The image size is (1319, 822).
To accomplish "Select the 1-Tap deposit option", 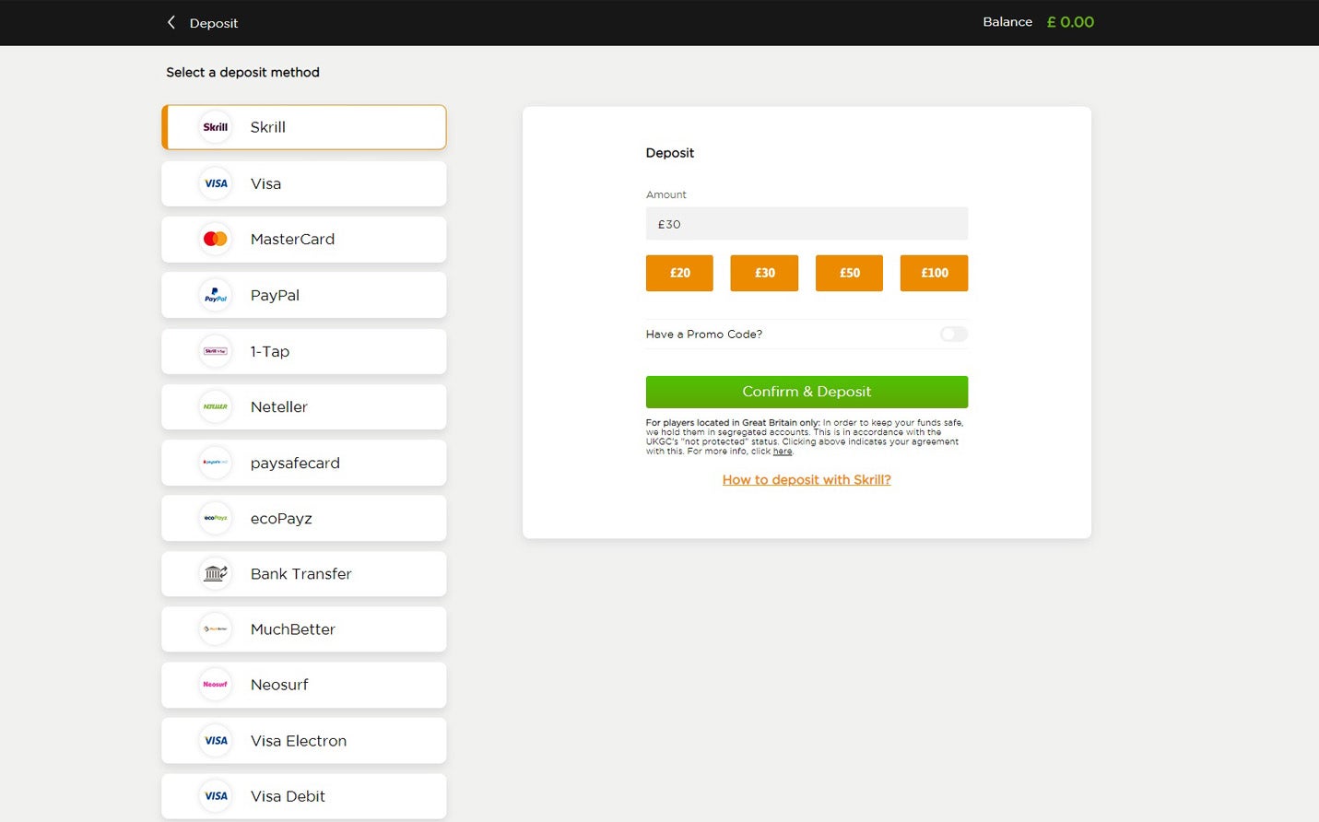I will [x=304, y=351].
